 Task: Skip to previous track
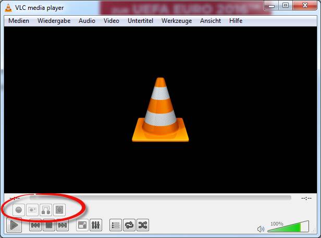[35, 225]
